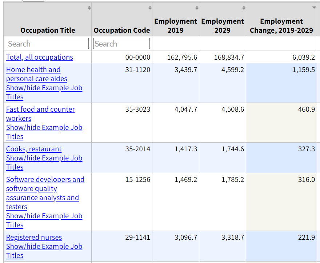The image size is (320, 263).
Task: Toggle example job titles for Home health aides
Action: tap(44, 92)
